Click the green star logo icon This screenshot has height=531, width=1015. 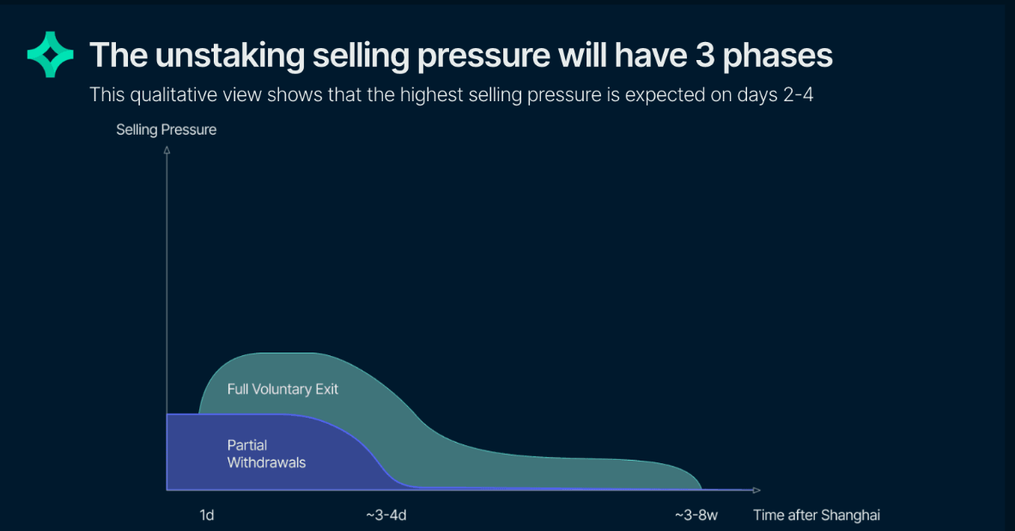(52, 55)
